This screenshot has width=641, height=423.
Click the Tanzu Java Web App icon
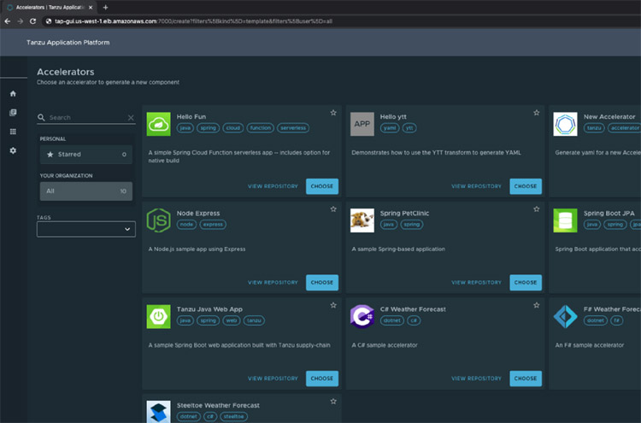[159, 316]
